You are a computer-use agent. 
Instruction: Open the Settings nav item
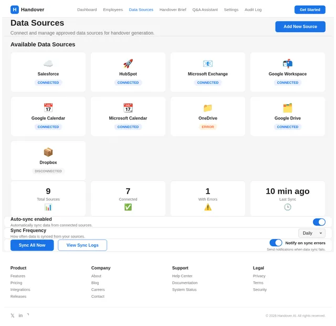tap(231, 9)
